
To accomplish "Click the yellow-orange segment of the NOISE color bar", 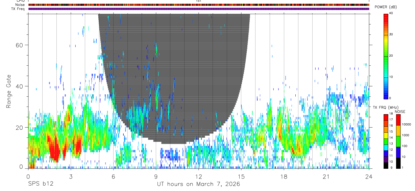I will (x=398, y=131).
